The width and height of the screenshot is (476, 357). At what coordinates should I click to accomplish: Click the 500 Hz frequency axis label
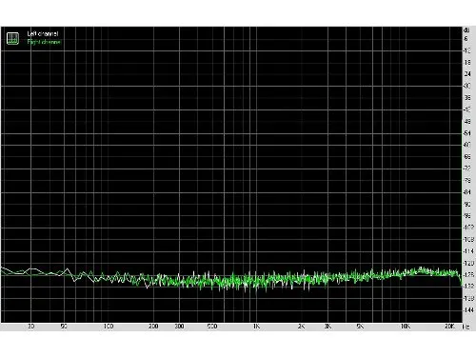pos(212,327)
